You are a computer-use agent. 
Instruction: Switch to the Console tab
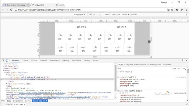click(25, 60)
